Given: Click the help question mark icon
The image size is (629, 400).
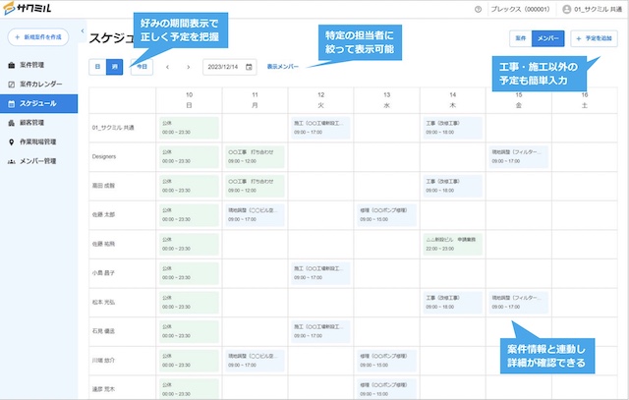Looking at the screenshot, I should point(478,10).
